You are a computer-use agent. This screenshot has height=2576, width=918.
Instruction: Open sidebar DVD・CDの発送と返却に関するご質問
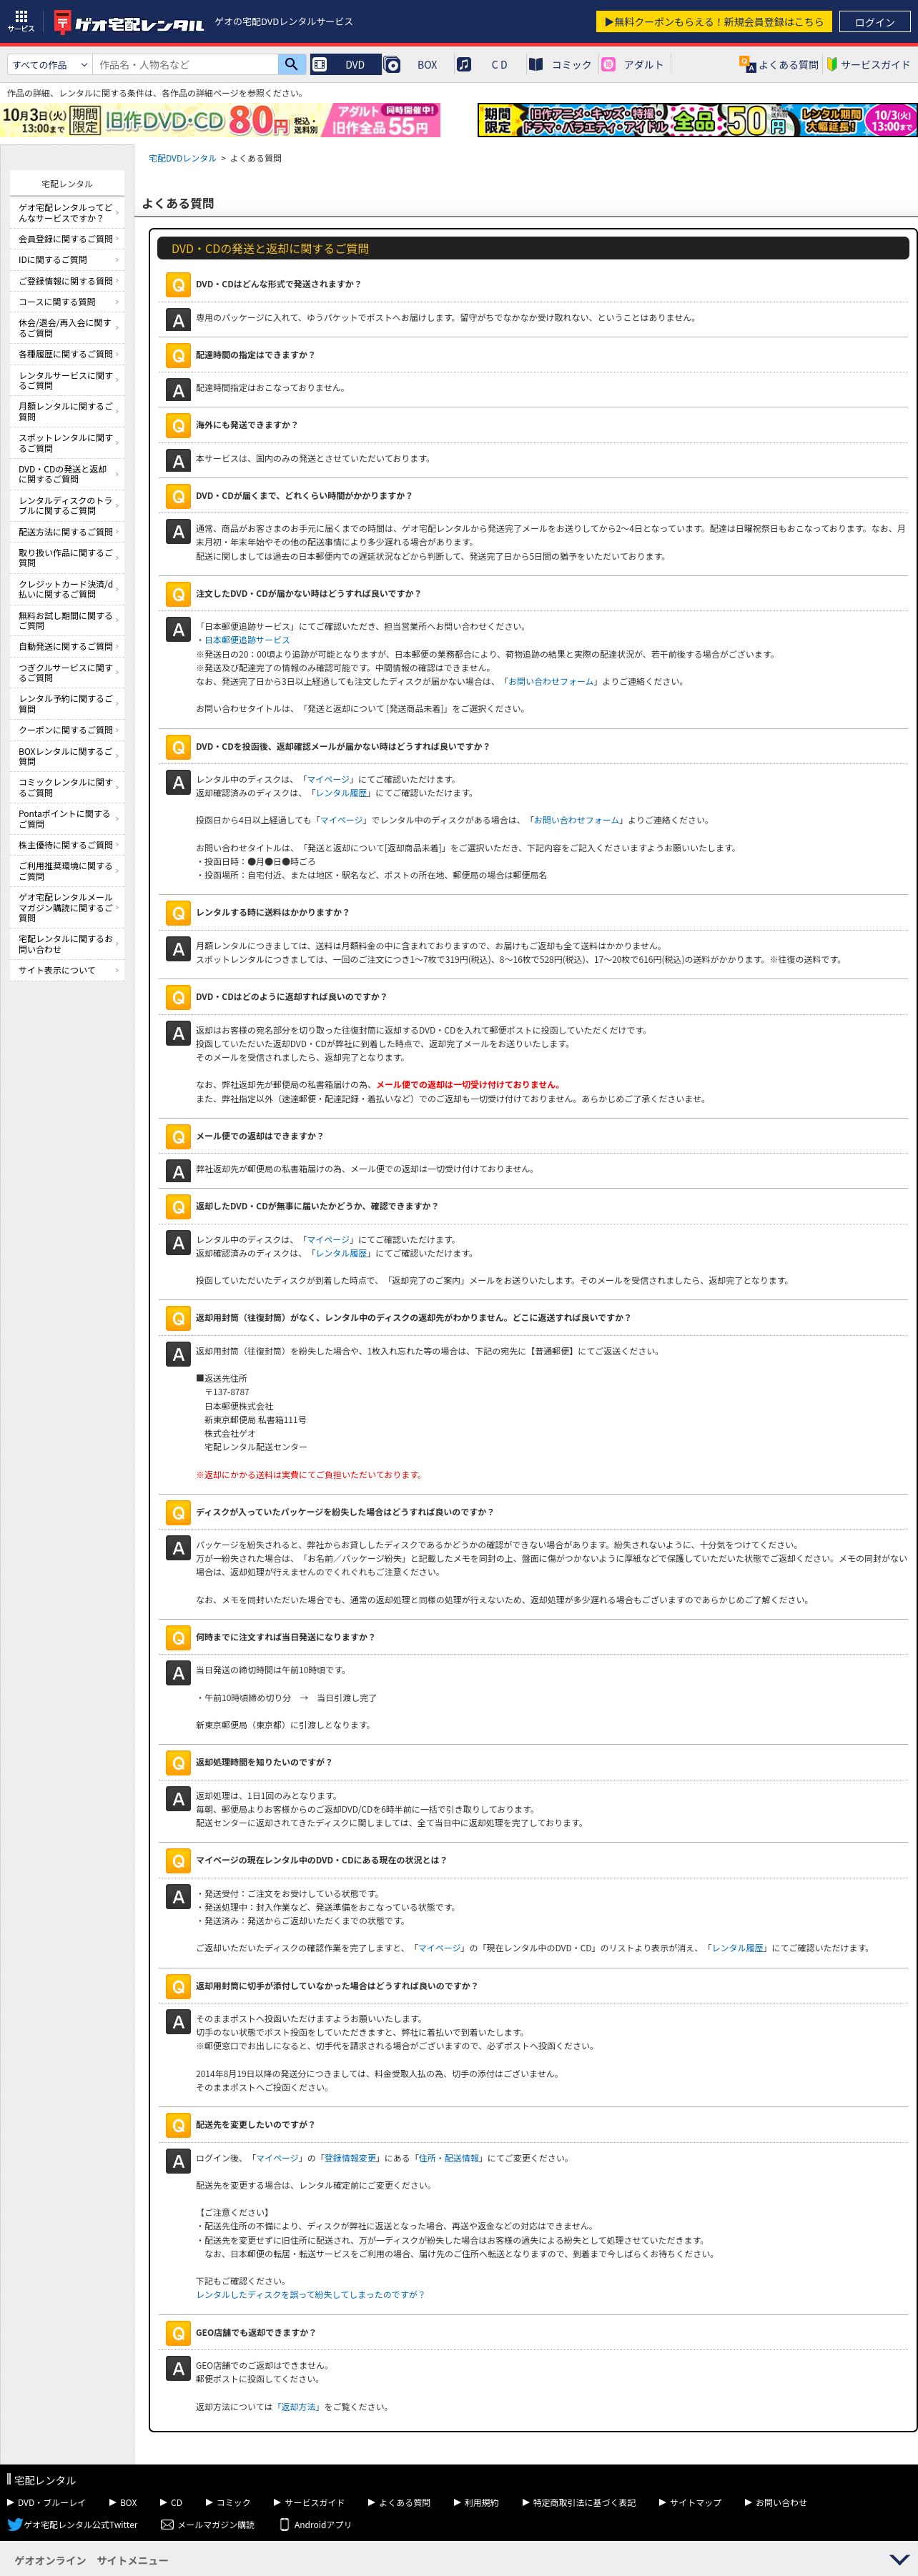tap(67, 474)
